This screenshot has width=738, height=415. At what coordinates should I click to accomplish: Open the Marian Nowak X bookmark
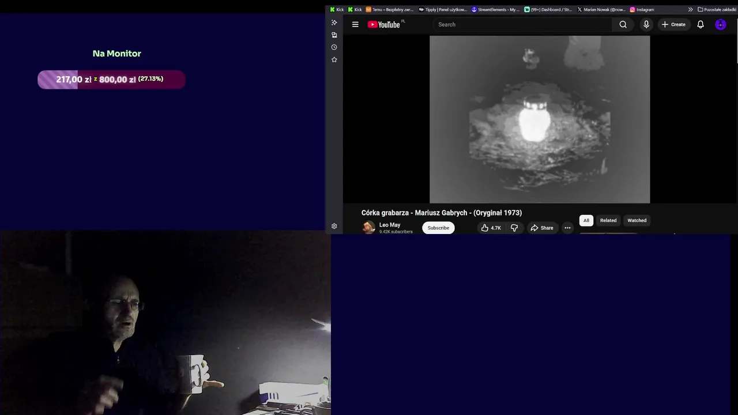601,9
